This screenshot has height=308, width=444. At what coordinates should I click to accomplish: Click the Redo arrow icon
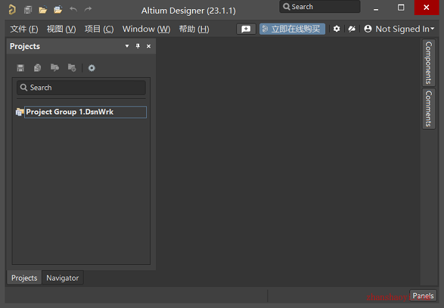(x=88, y=9)
